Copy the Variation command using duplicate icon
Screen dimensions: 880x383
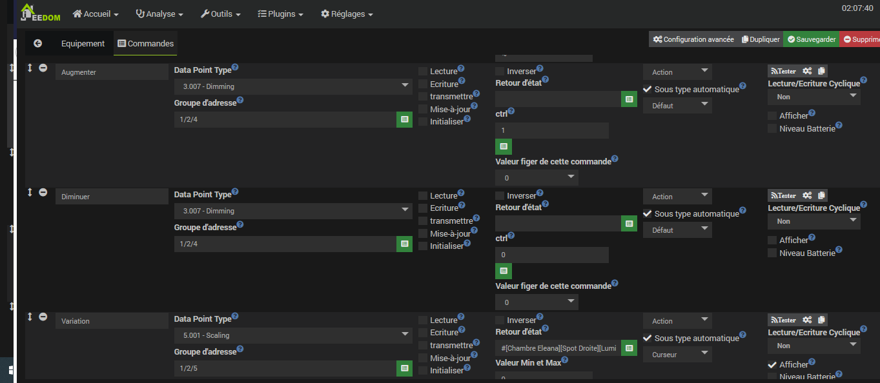[x=821, y=320]
